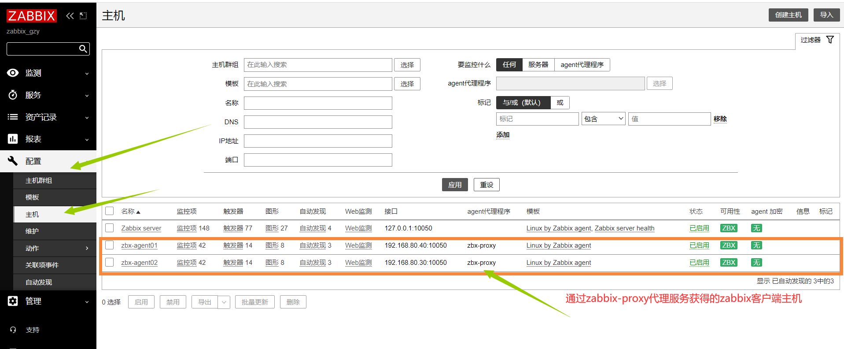Viewport: 844px width, 349px height.
Task: Click the DNS filter input field
Action: (x=318, y=122)
